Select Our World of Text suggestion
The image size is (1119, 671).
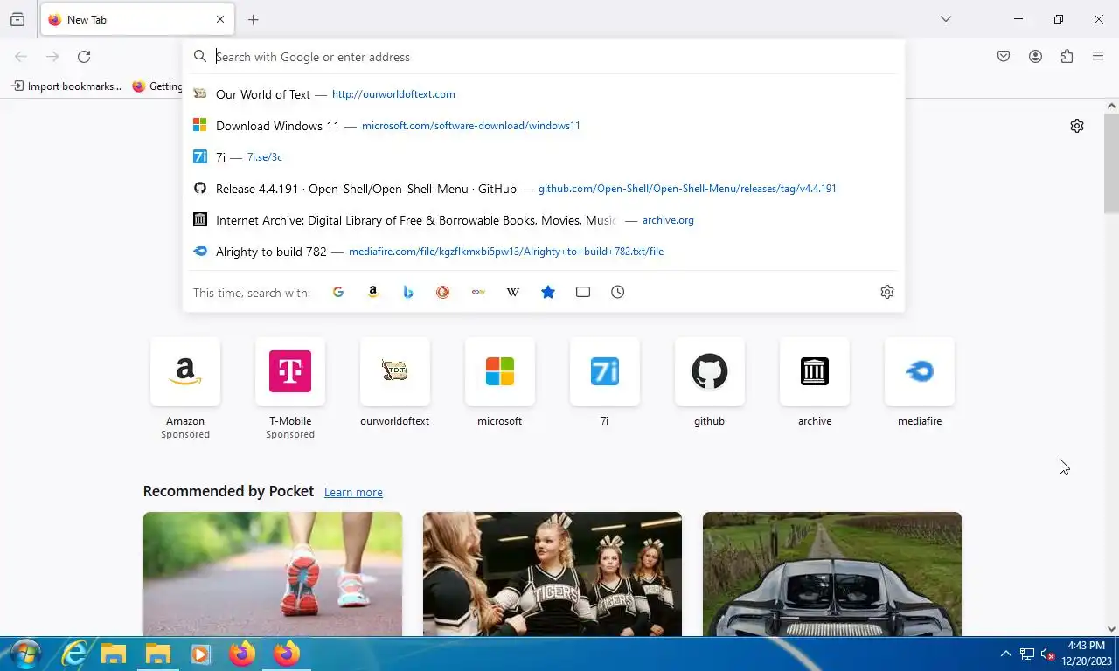pyautogui.click(x=544, y=94)
